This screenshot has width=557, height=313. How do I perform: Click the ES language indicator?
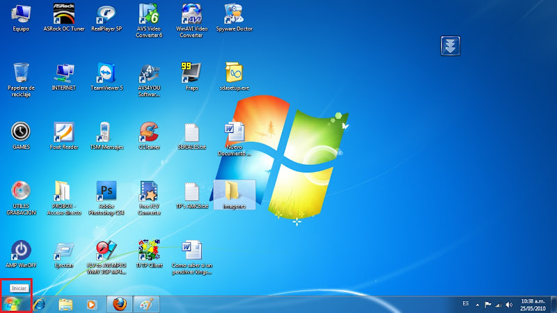pos(466,304)
